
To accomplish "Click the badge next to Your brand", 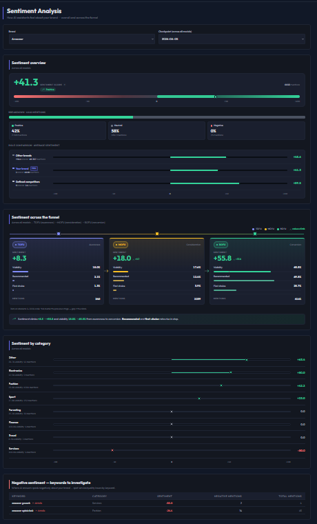I will click(34, 168).
